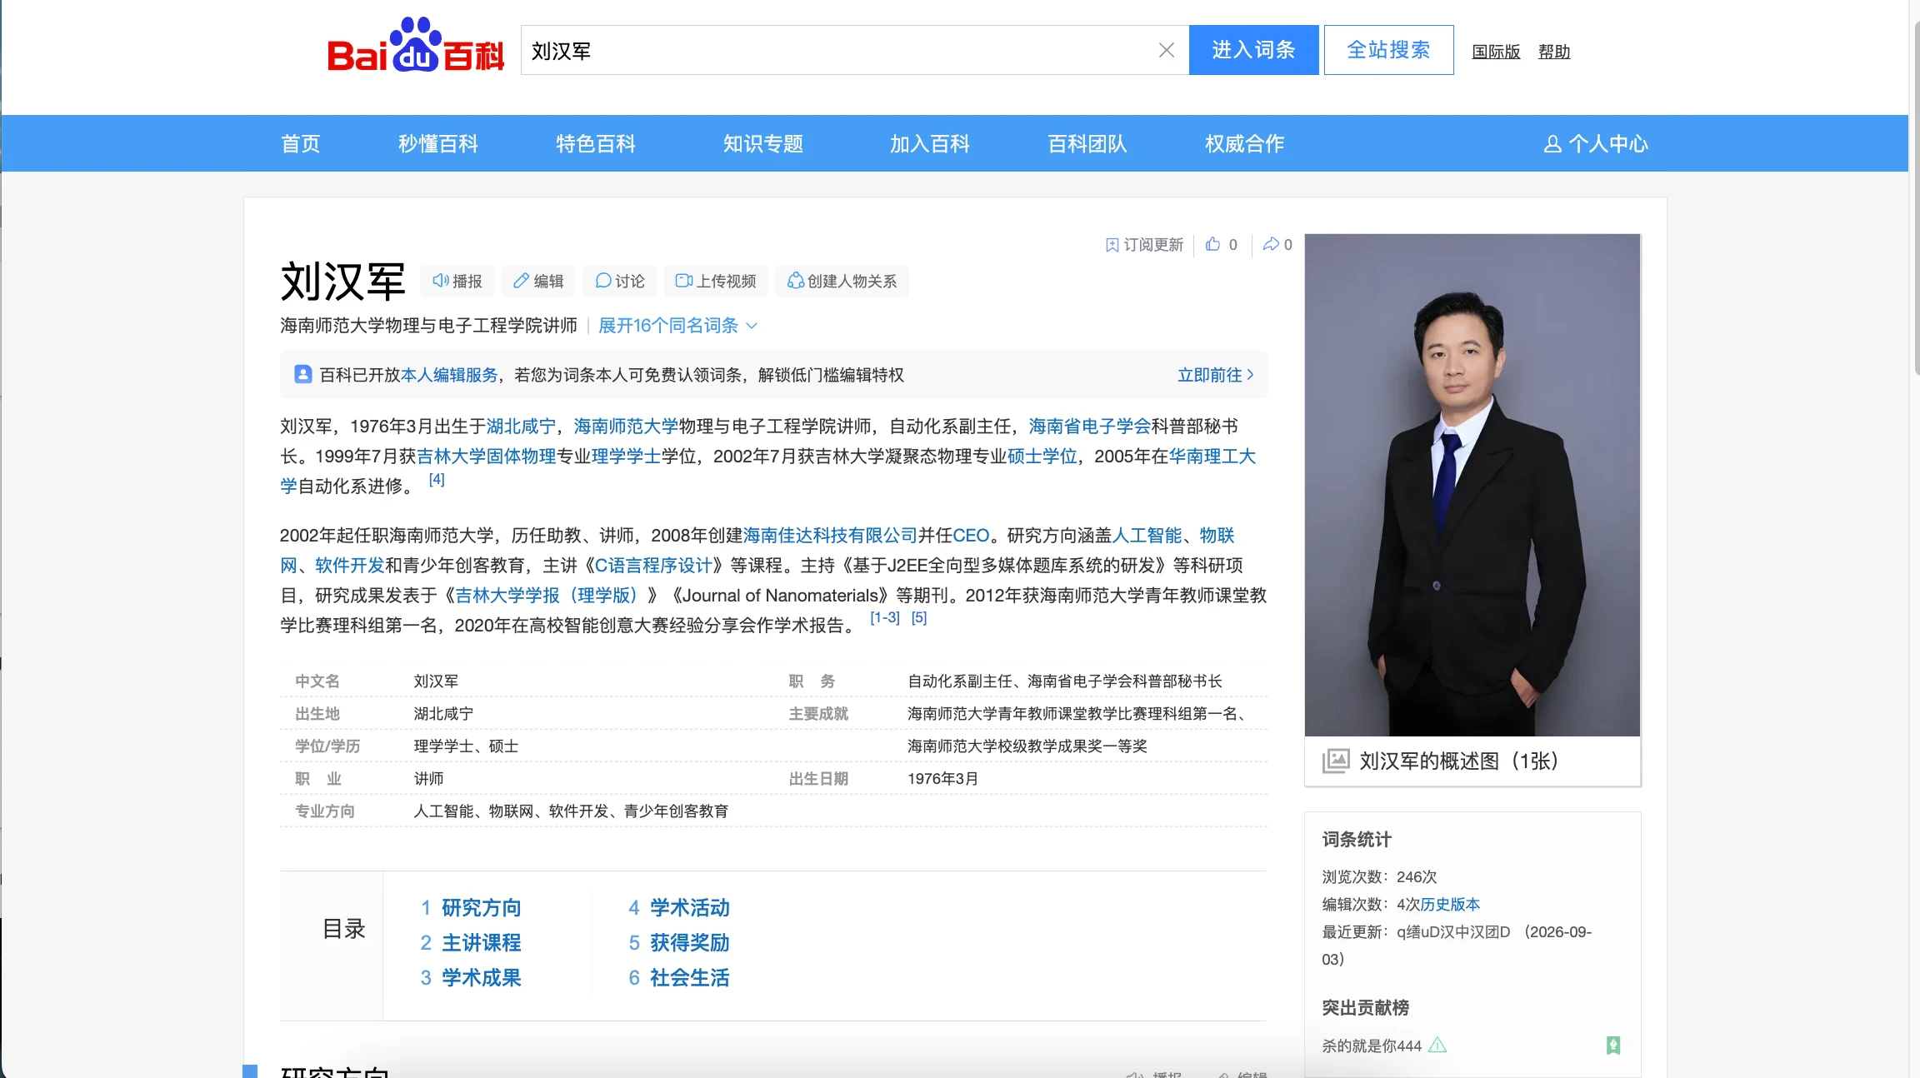Clear the search box with the X icon
Screen dimensions: 1920x1078
[x=1167, y=51]
